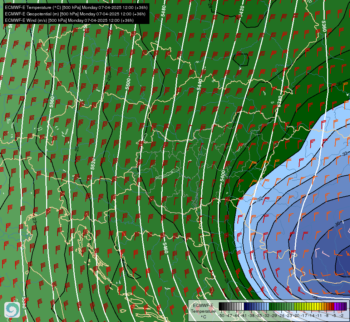Image resolution: width=350 pixels, height=322 pixels.
Task: Click the -32 isotherm label on the map
Action: point(260,199)
